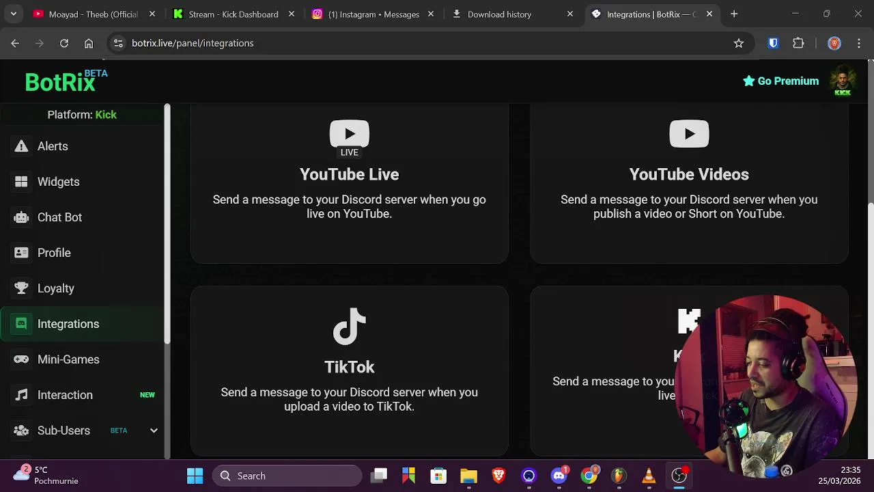Click the Windows taskbar Search box
The width and height of the screenshot is (874, 492).
[287, 476]
